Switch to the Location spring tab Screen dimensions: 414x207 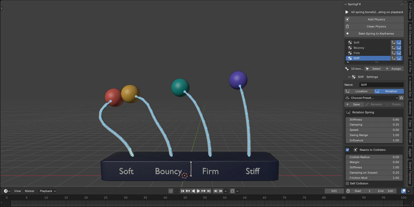pyautogui.click(x=359, y=91)
